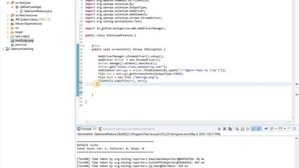The width and height of the screenshot is (299, 168).
Task: Toggle the Word Wrap icon in Console toolbar
Action: point(248,129)
